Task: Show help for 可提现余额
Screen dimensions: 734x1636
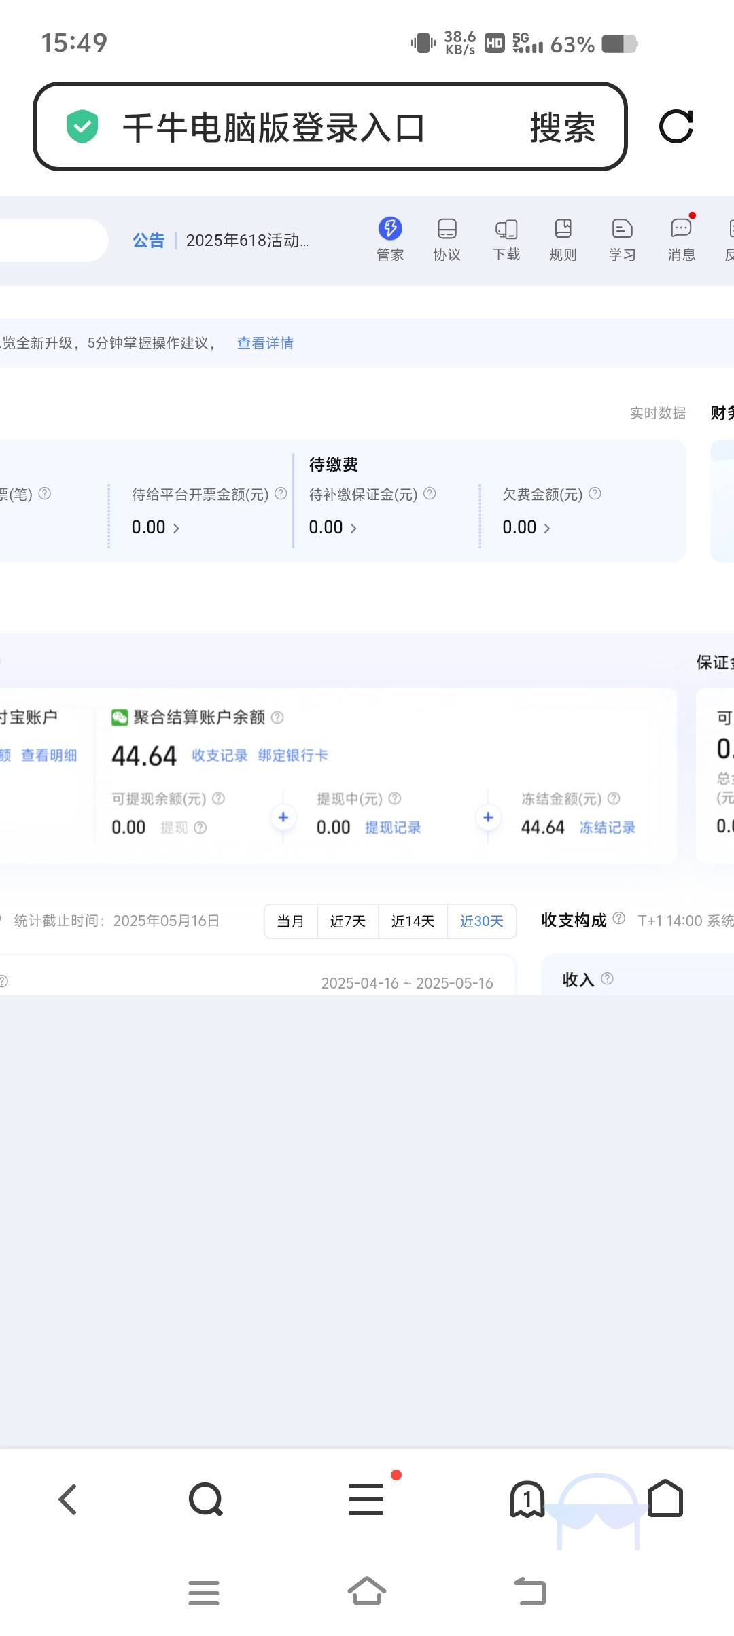Action: pos(218,798)
